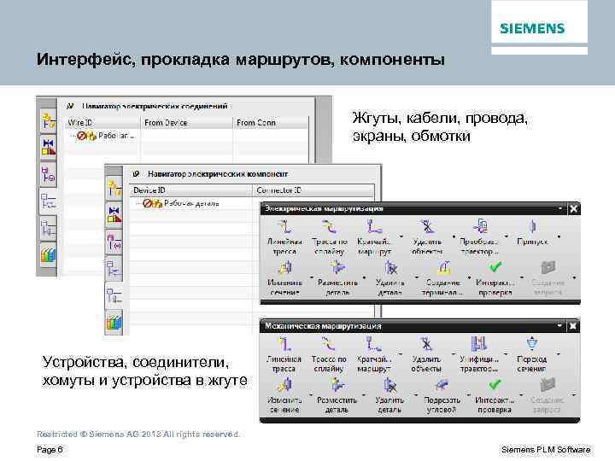Click Изменить сечение in Электрическая маршрутизация
The width and height of the screenshot is (615, 461).
284,278
